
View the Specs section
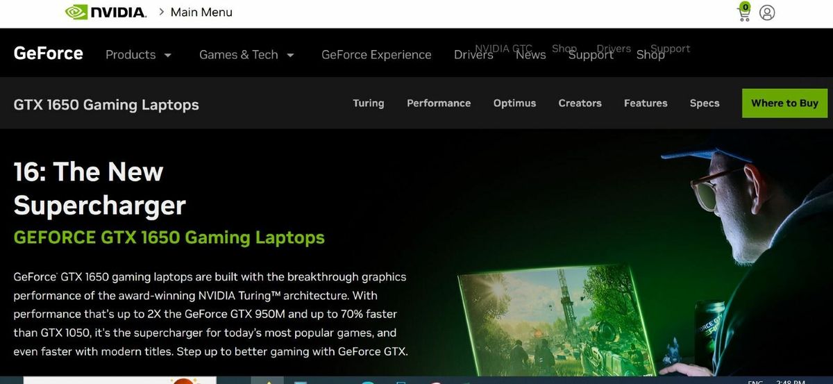pos(705,103)
